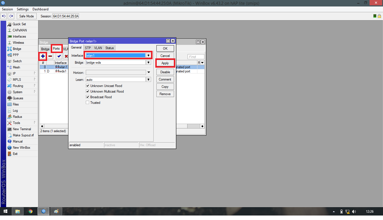
Task: Click the Remove button
Action: point(165,94)
